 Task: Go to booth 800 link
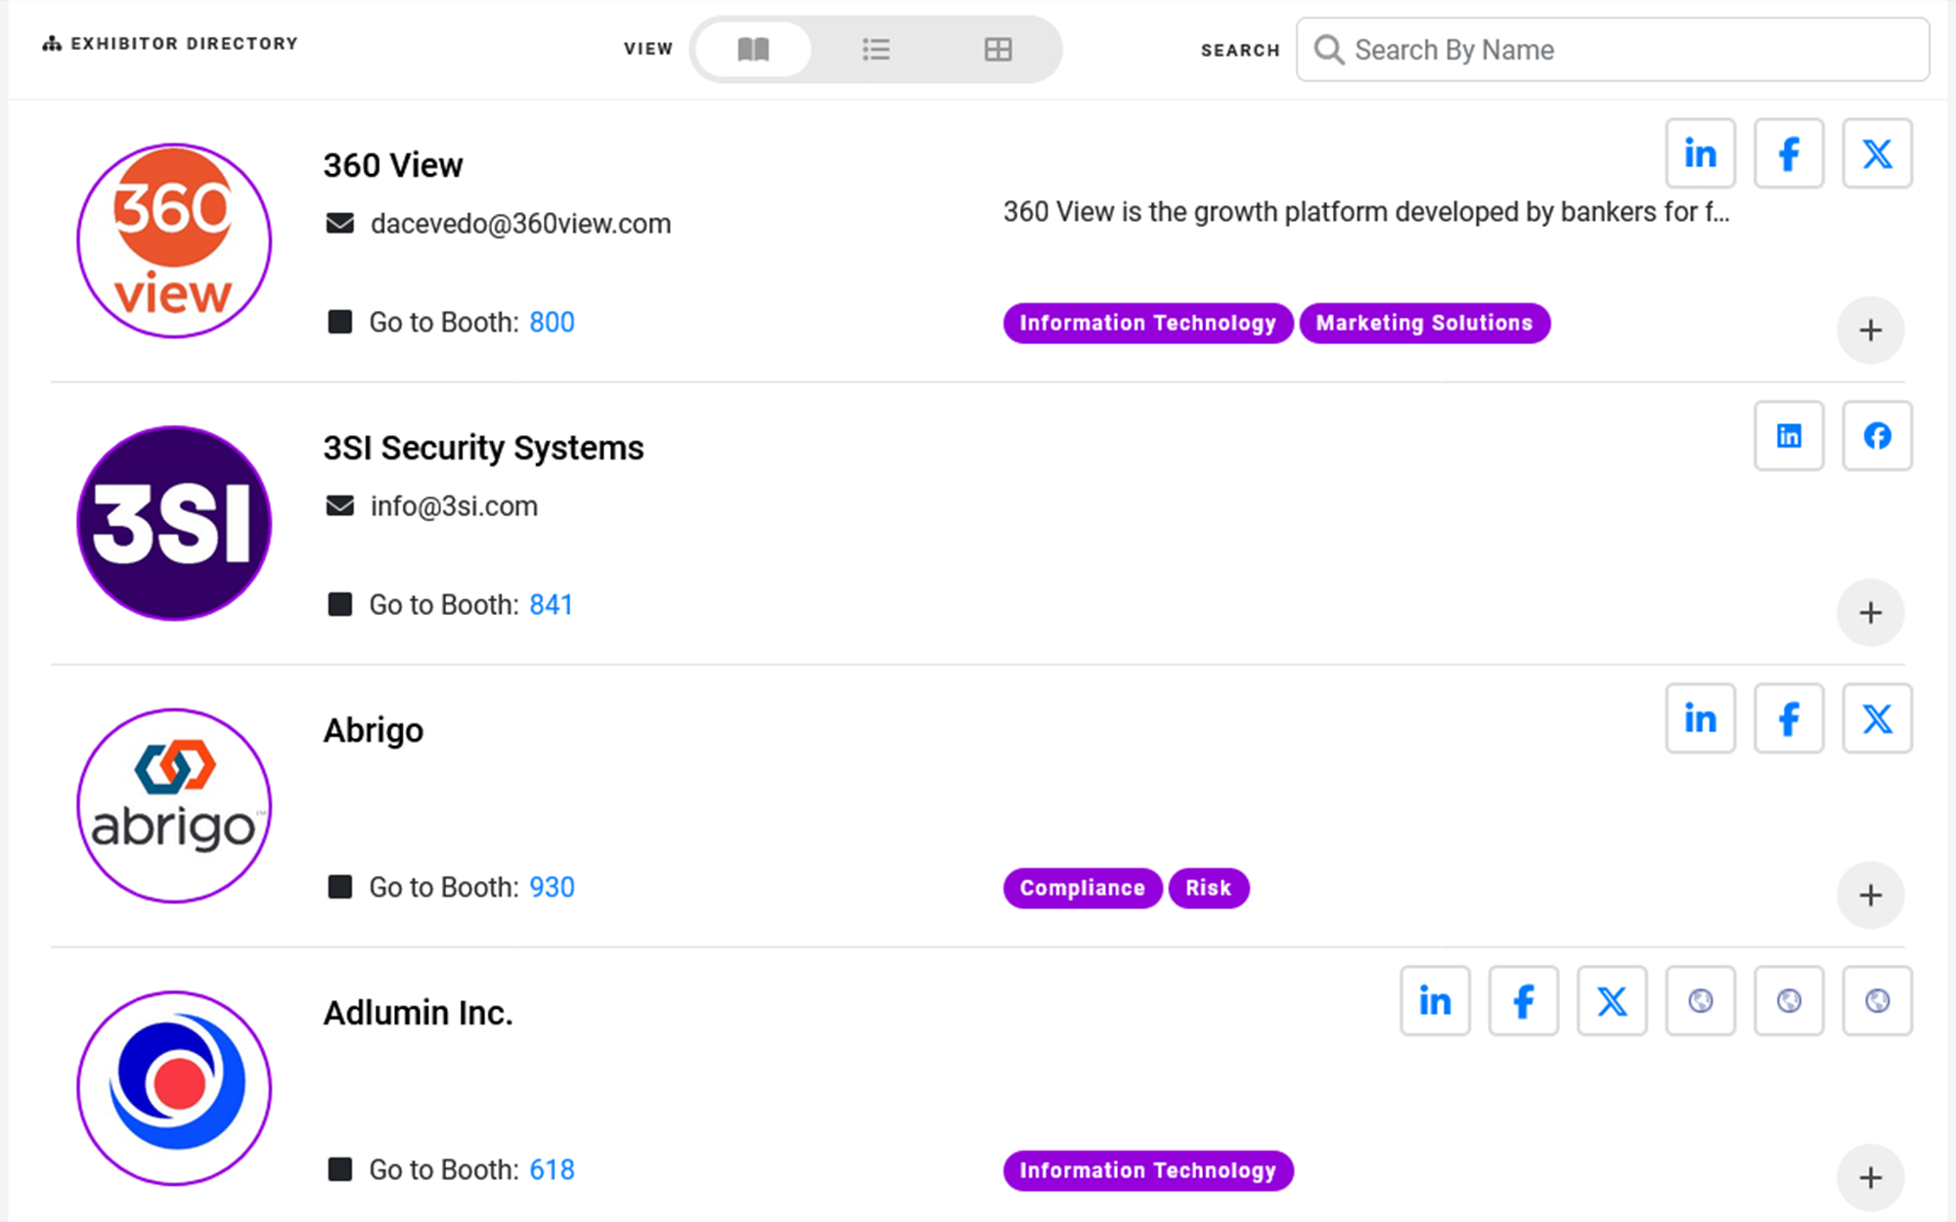point(552,323)
